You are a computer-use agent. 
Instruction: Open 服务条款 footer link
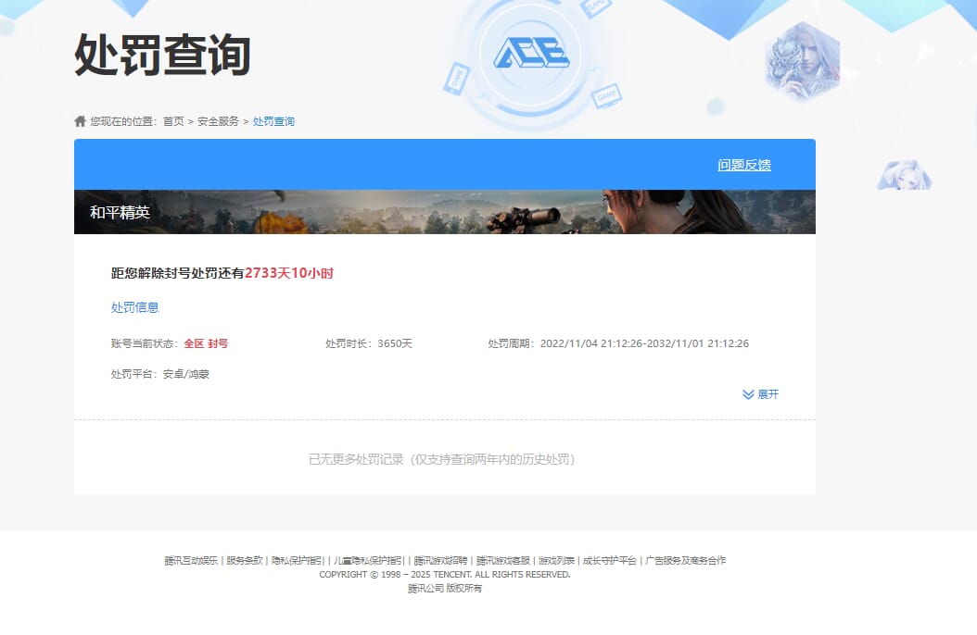tap(245, 560)
